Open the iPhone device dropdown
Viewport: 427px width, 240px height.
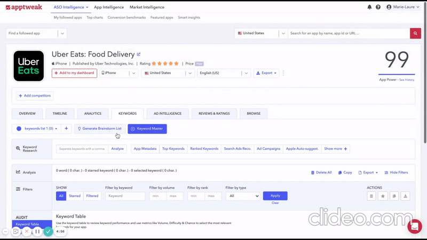[118, 73]
